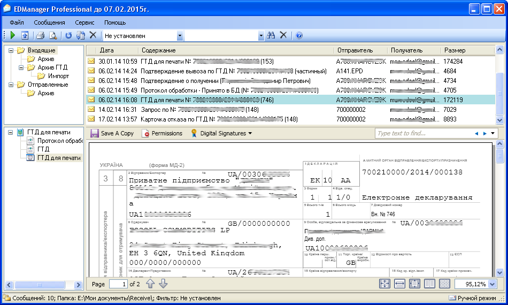Select the Импорт folder
This screenshot has height=305, width=508.
[58, 76]
